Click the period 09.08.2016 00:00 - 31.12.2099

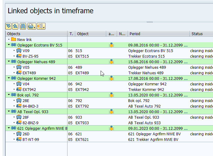coord(158,45)
